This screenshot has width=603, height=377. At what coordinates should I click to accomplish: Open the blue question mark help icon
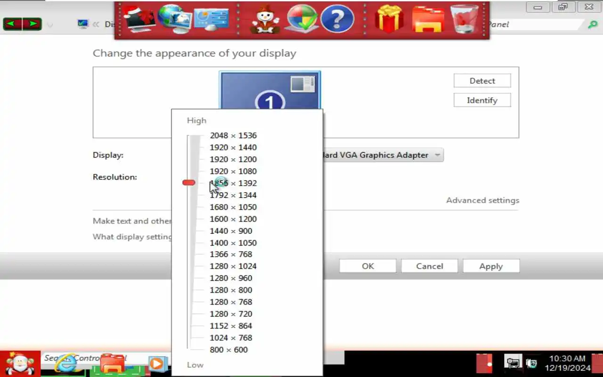pos(337,20)
